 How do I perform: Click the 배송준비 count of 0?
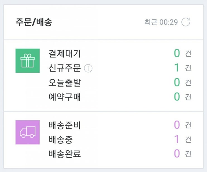coord(177,125)
